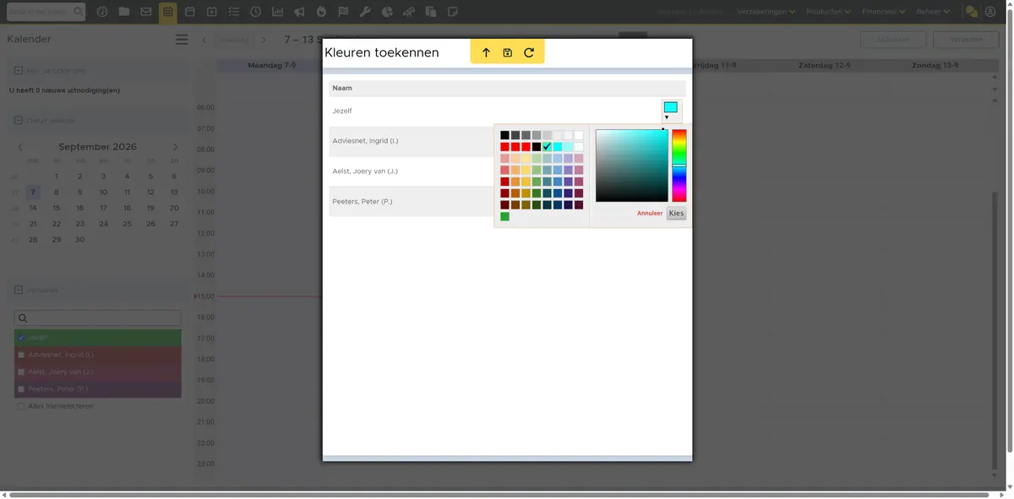
Task: Open the bar chart icon in toolbar
Action: (277, 12)
